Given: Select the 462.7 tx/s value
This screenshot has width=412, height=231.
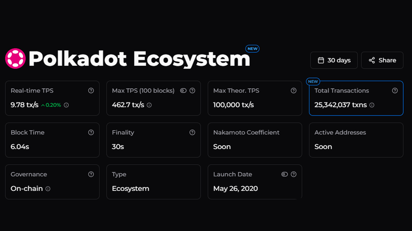Looking at the screenshot, I should click(x=128, y=105).
